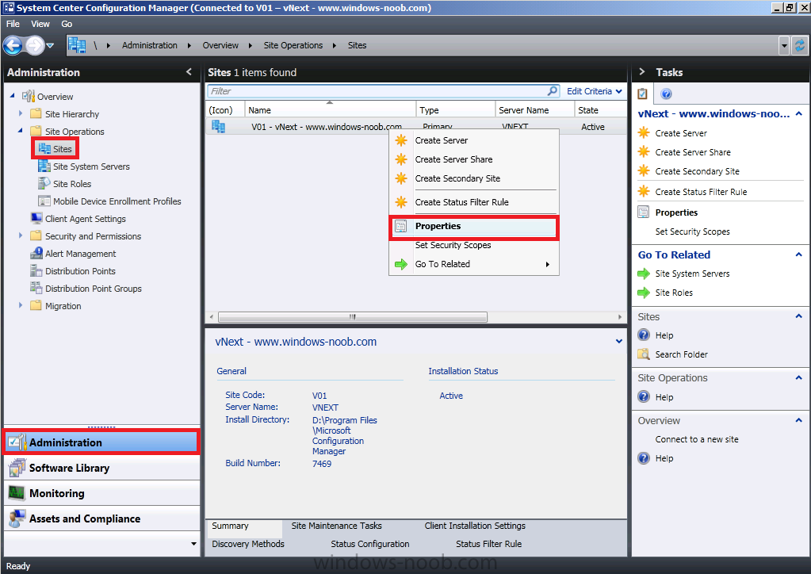Click the Distribution Points icon
Viewport: 811px width, 574px height.
(36, 270)
